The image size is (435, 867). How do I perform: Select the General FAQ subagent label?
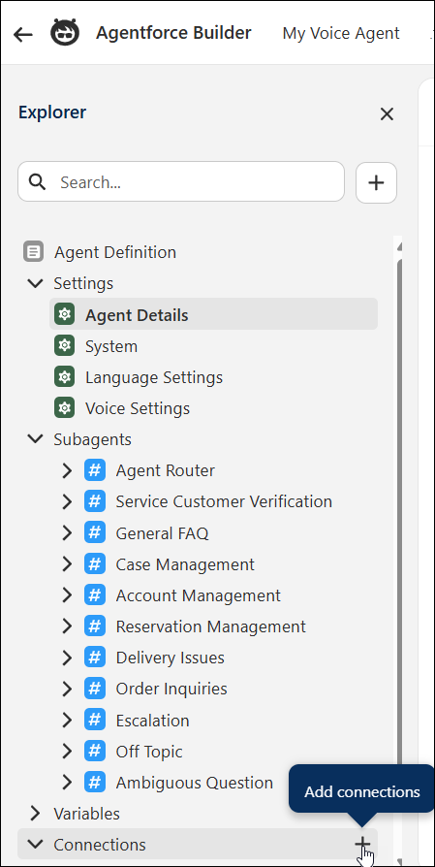162,533
